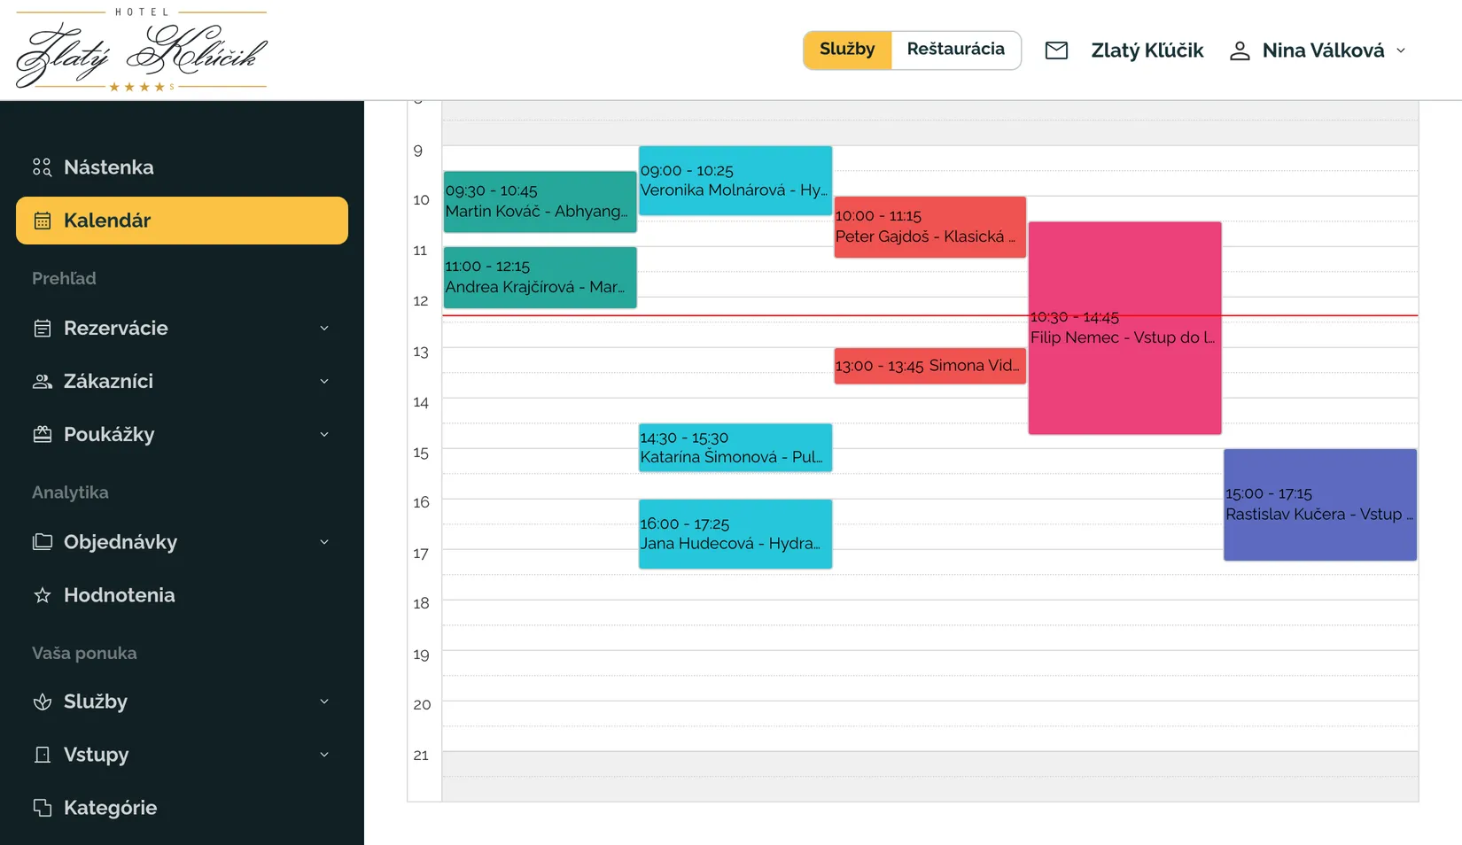Click the user profile icon
Screen dimensions: 1462x845
coord(1240,50)
